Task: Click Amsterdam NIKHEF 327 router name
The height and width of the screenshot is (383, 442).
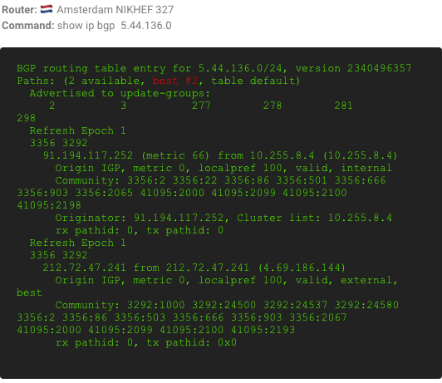Action: tap(115, 10)
